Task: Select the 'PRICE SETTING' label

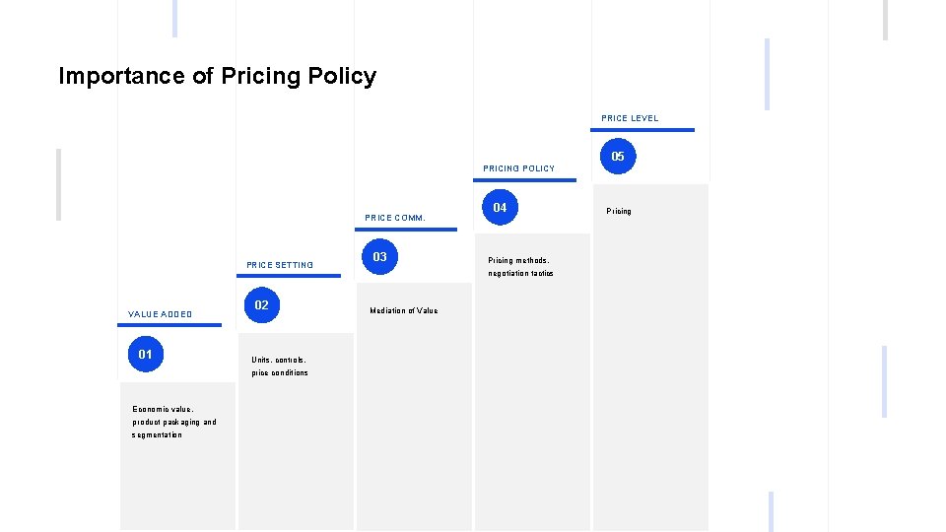Action: coord(280,265)
